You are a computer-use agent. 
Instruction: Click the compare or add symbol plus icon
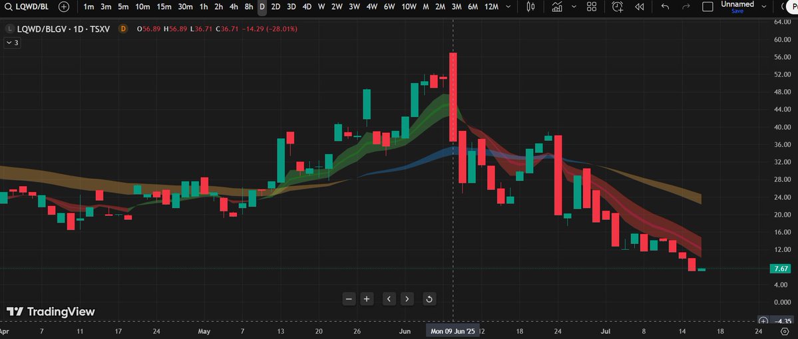coord(64,7)
